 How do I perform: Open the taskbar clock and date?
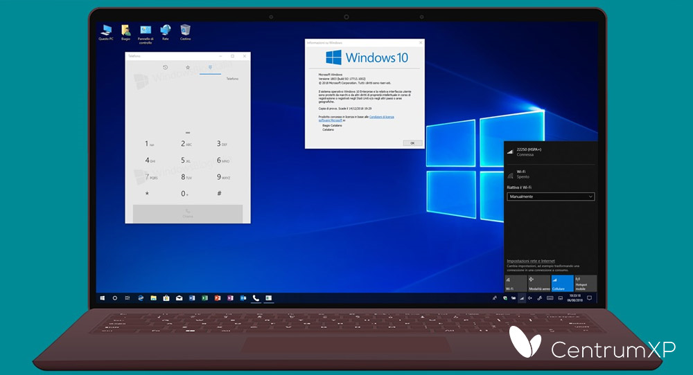coord(574,298)
